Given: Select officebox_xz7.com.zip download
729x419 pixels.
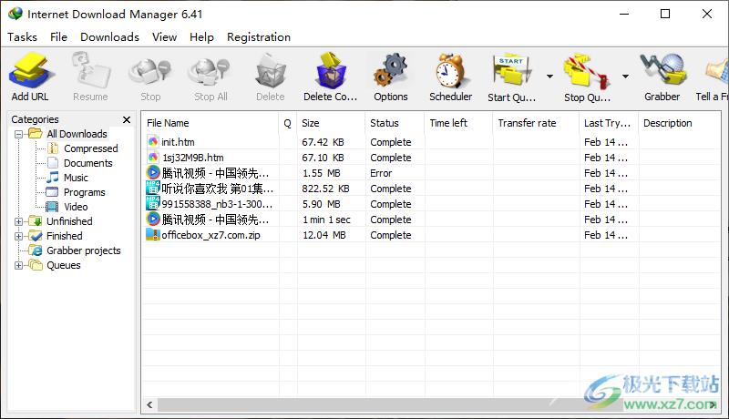Looking at the screenshot, I should (x=430, y=235).
